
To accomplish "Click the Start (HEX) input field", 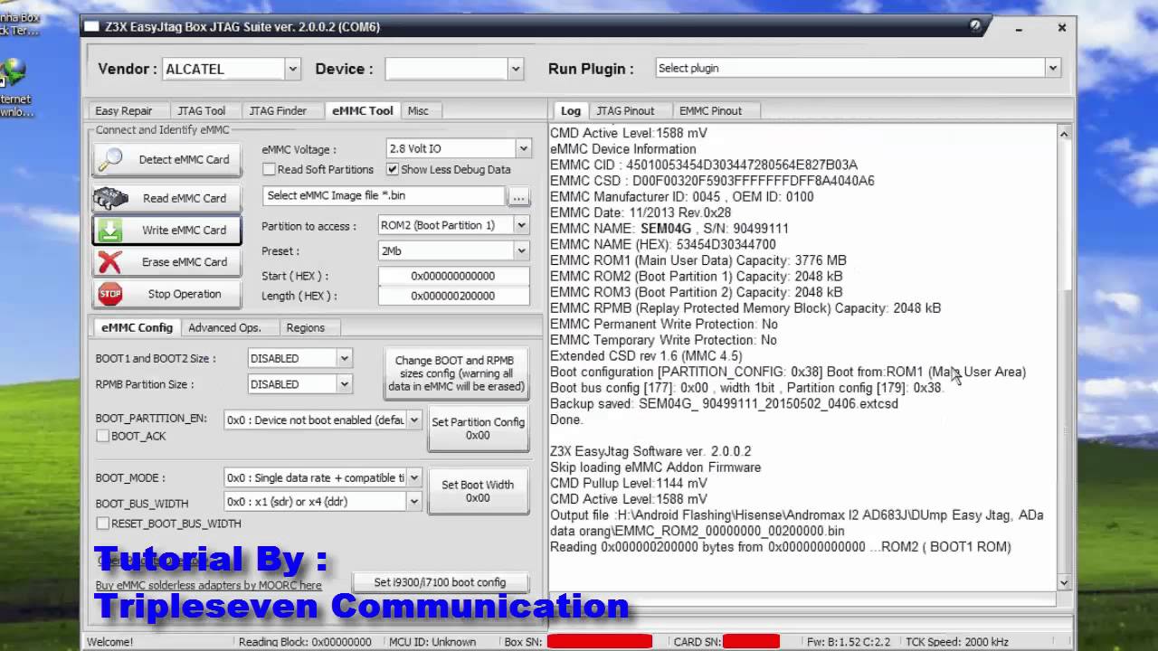I will (453, 276).
